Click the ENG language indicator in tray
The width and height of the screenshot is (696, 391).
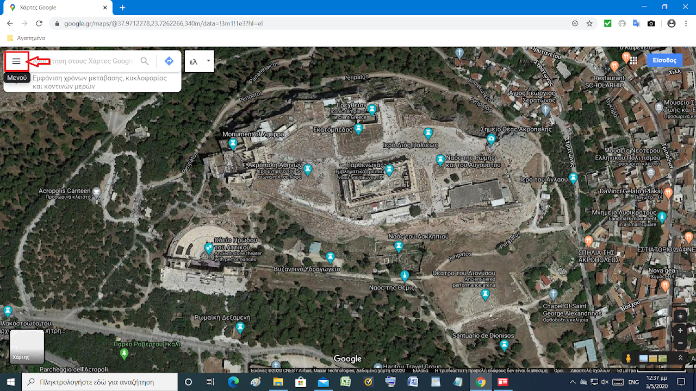pyautogui.click(x=633, y=382)
